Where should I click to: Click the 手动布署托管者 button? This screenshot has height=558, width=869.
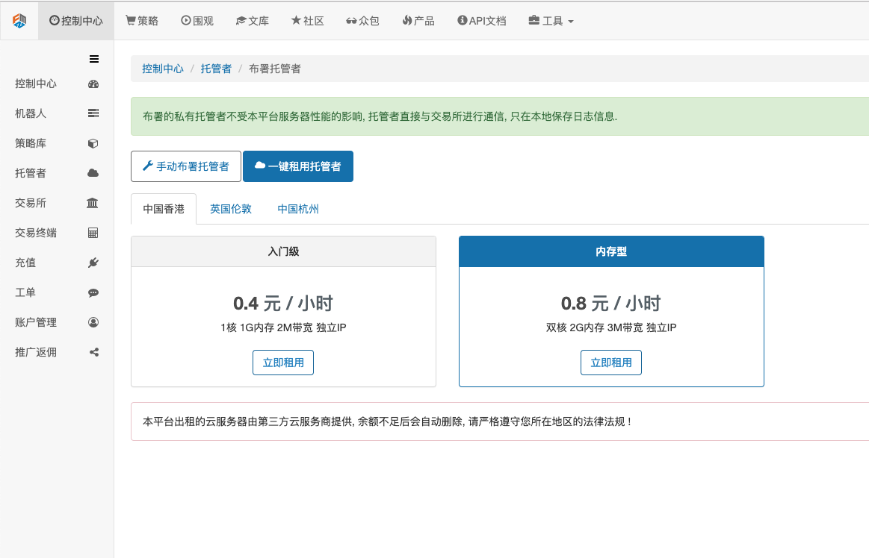tap(186, 166)
